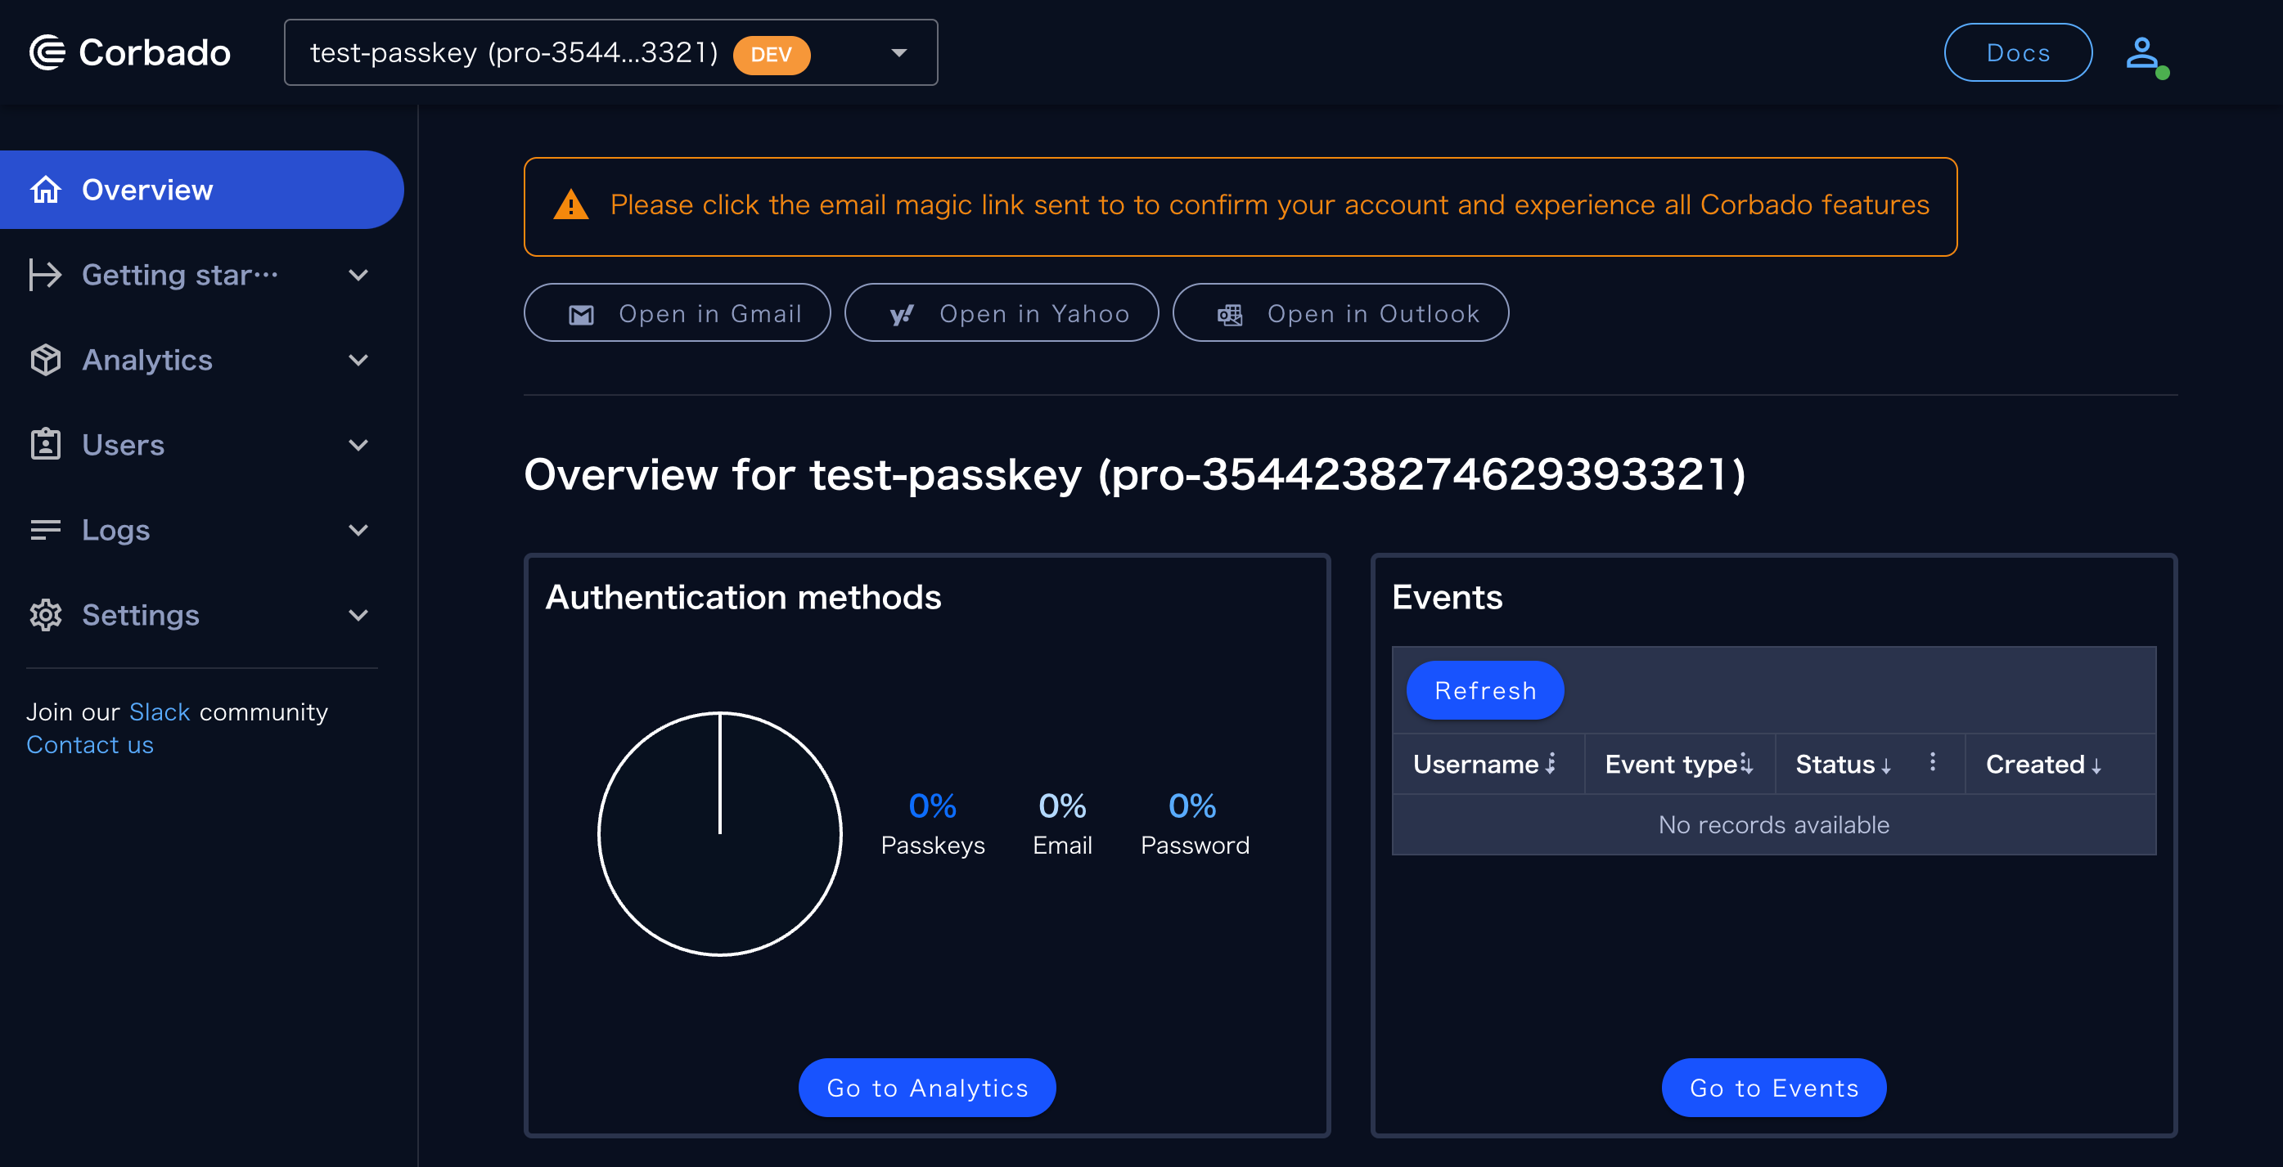Open the Slack community link
Viewport: 2283px width, 1167px height.
click(160, 711)
